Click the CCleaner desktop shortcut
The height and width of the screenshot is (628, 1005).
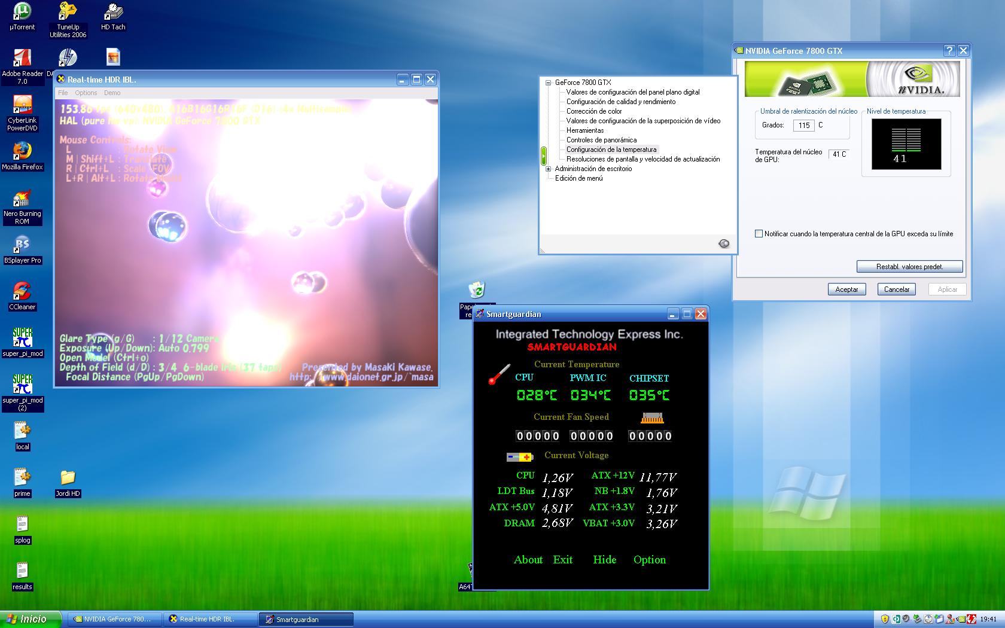tap(22, 296)
